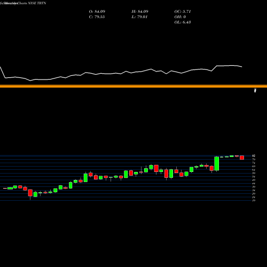
Task: Click the 54 price axis label
Action: coord(254,177)
